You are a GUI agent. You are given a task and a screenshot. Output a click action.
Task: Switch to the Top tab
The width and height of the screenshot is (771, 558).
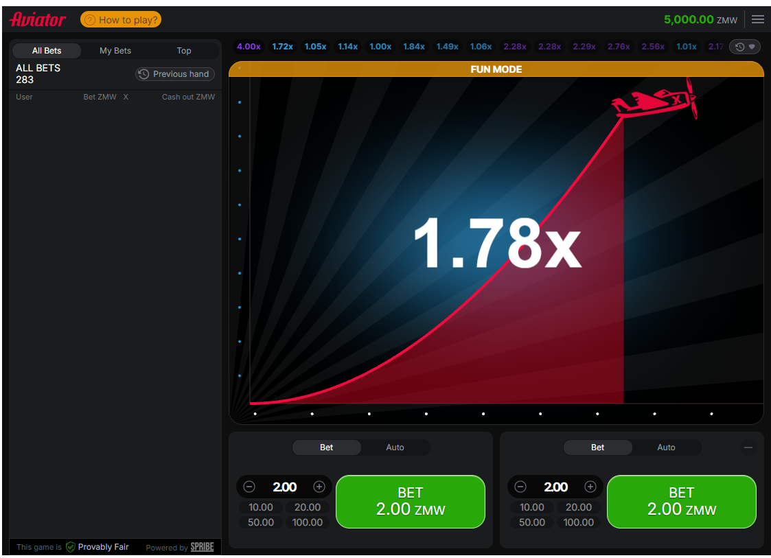[x=184, y=51]
